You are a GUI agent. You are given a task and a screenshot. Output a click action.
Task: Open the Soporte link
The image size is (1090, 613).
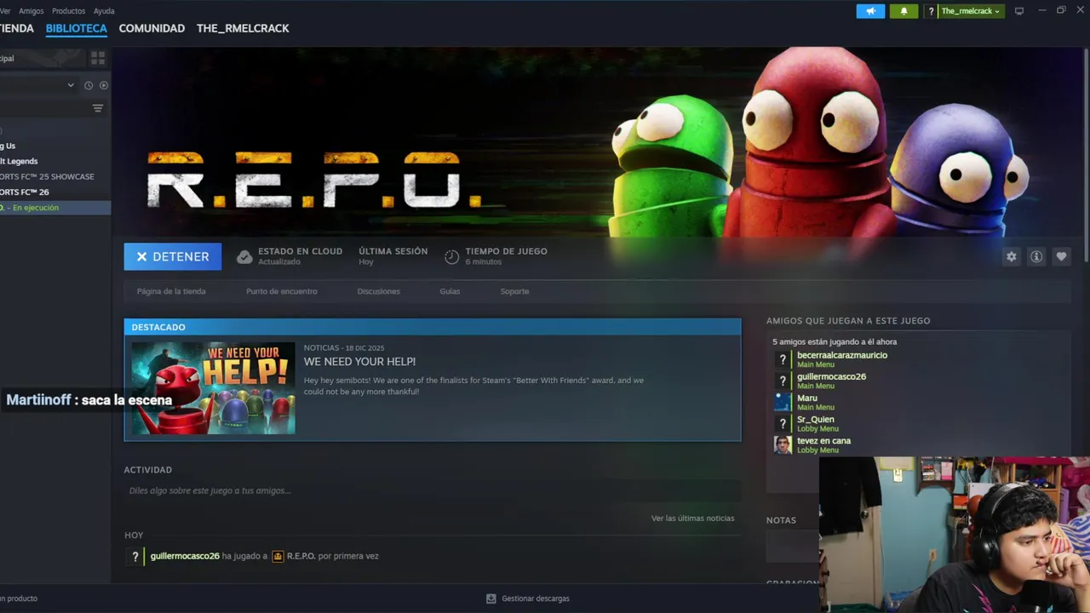[514, 291]
